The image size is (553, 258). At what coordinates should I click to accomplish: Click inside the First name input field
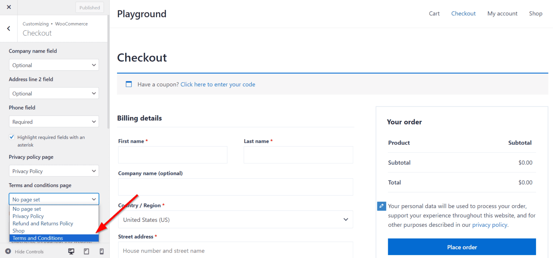tap(172, 155)
